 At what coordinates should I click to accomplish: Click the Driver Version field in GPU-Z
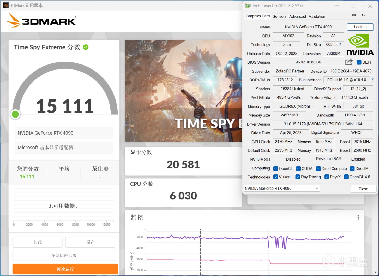pos(323,124)
